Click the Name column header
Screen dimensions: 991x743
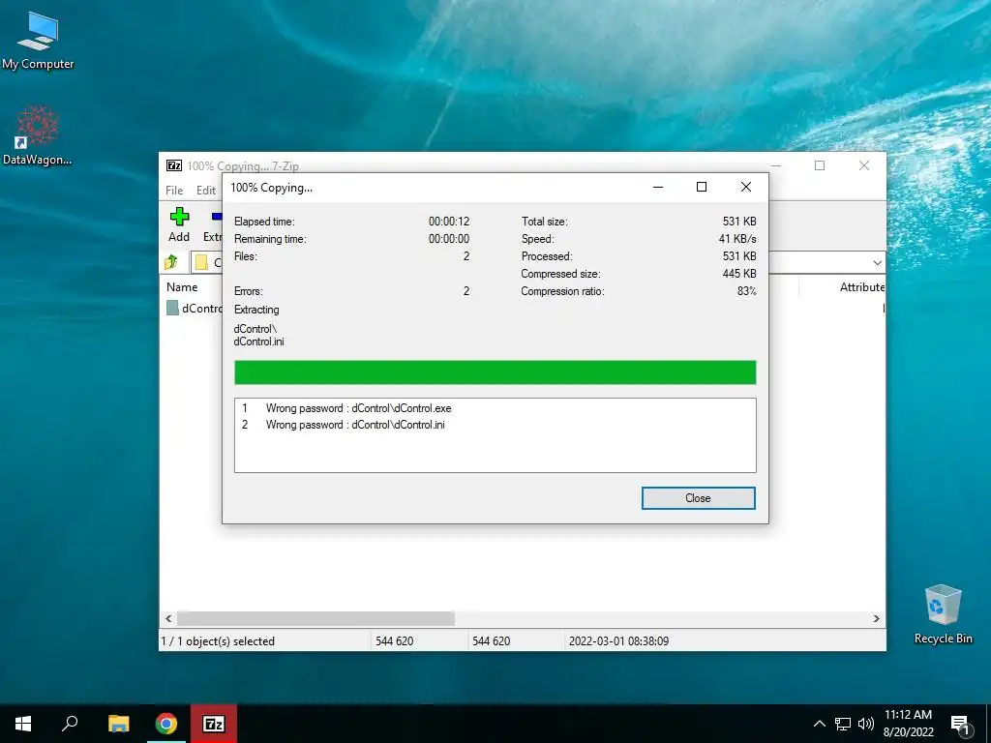click(x=182, y=286)
